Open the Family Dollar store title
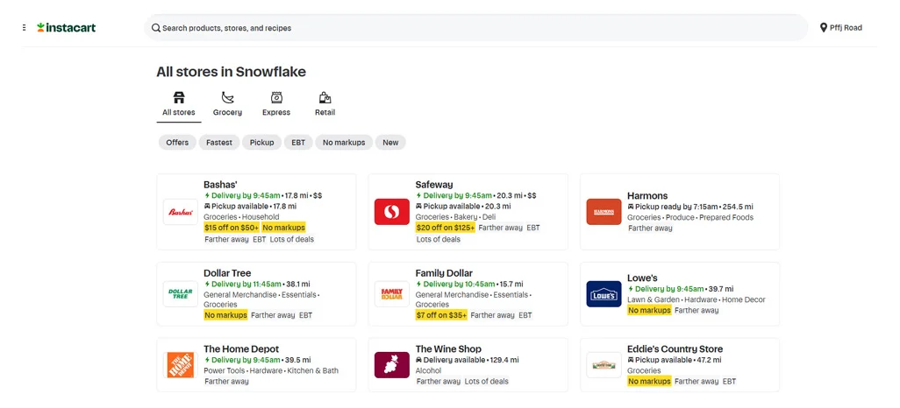Viewport: 900px width, 408px height. [444, 273]
